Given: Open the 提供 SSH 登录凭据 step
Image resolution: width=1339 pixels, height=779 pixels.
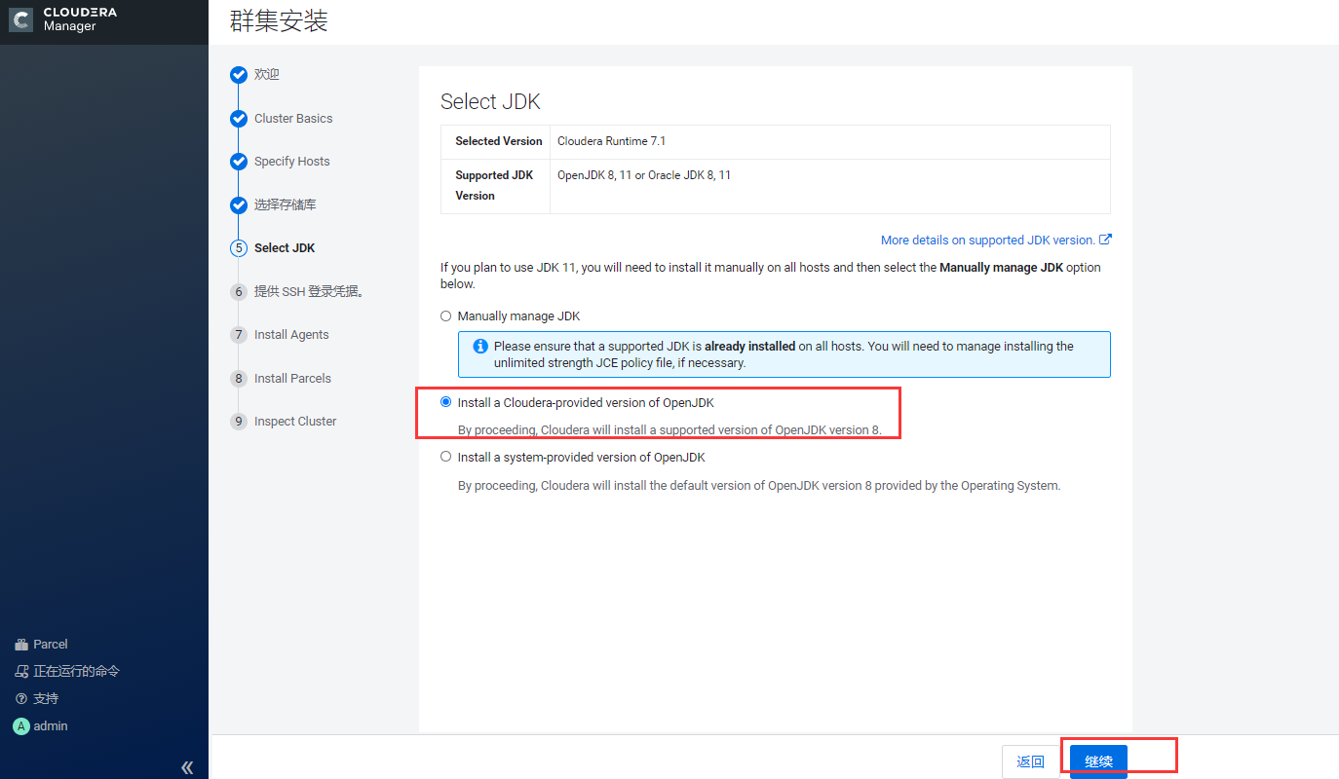Looking at the screenshot, I should coord(309,292).
